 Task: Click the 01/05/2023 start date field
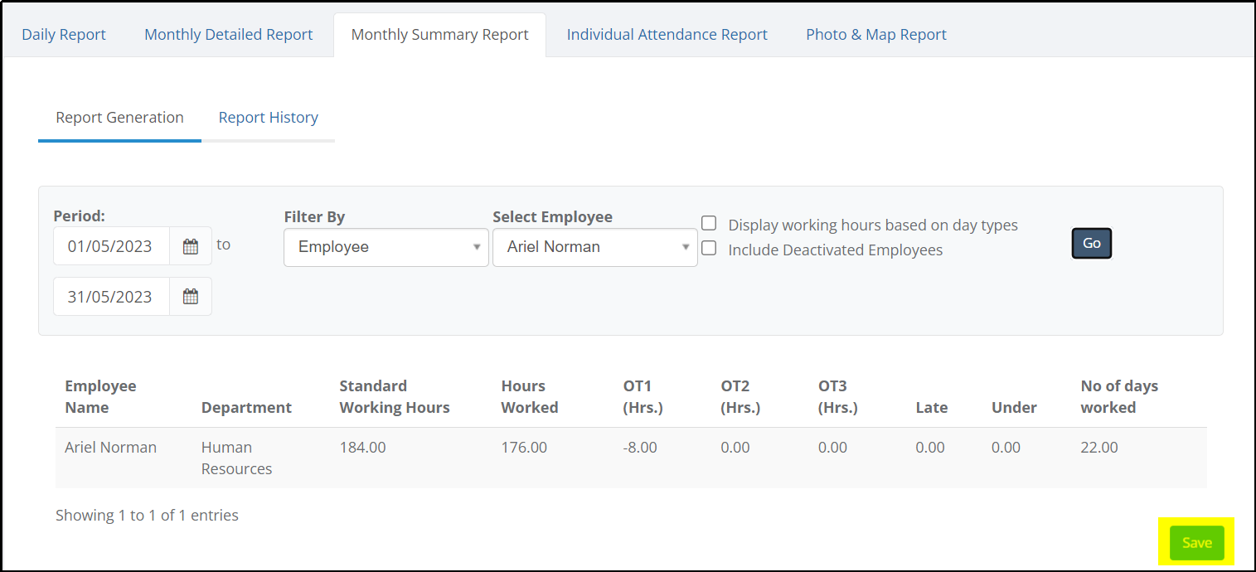click(111, 246)
